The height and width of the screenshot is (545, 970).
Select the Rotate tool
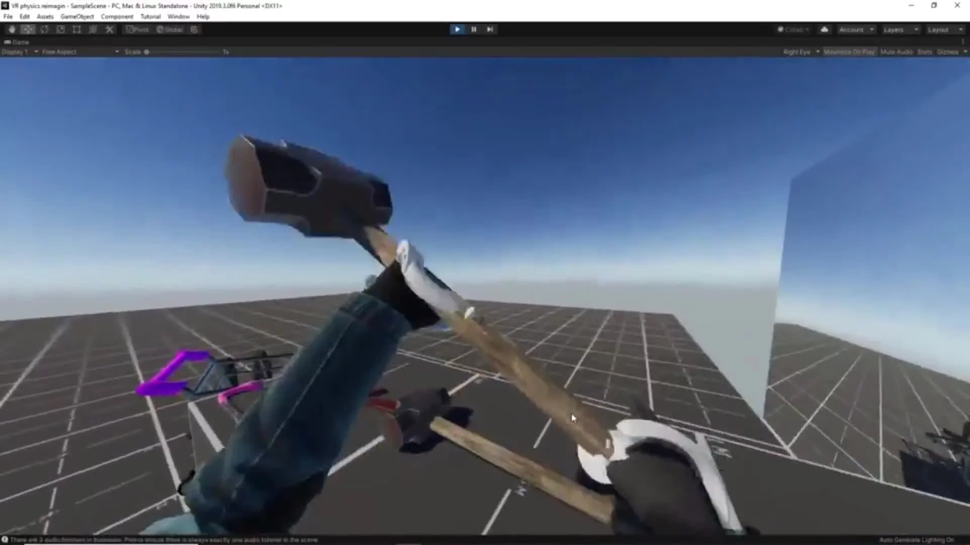[x=44, y=29]
